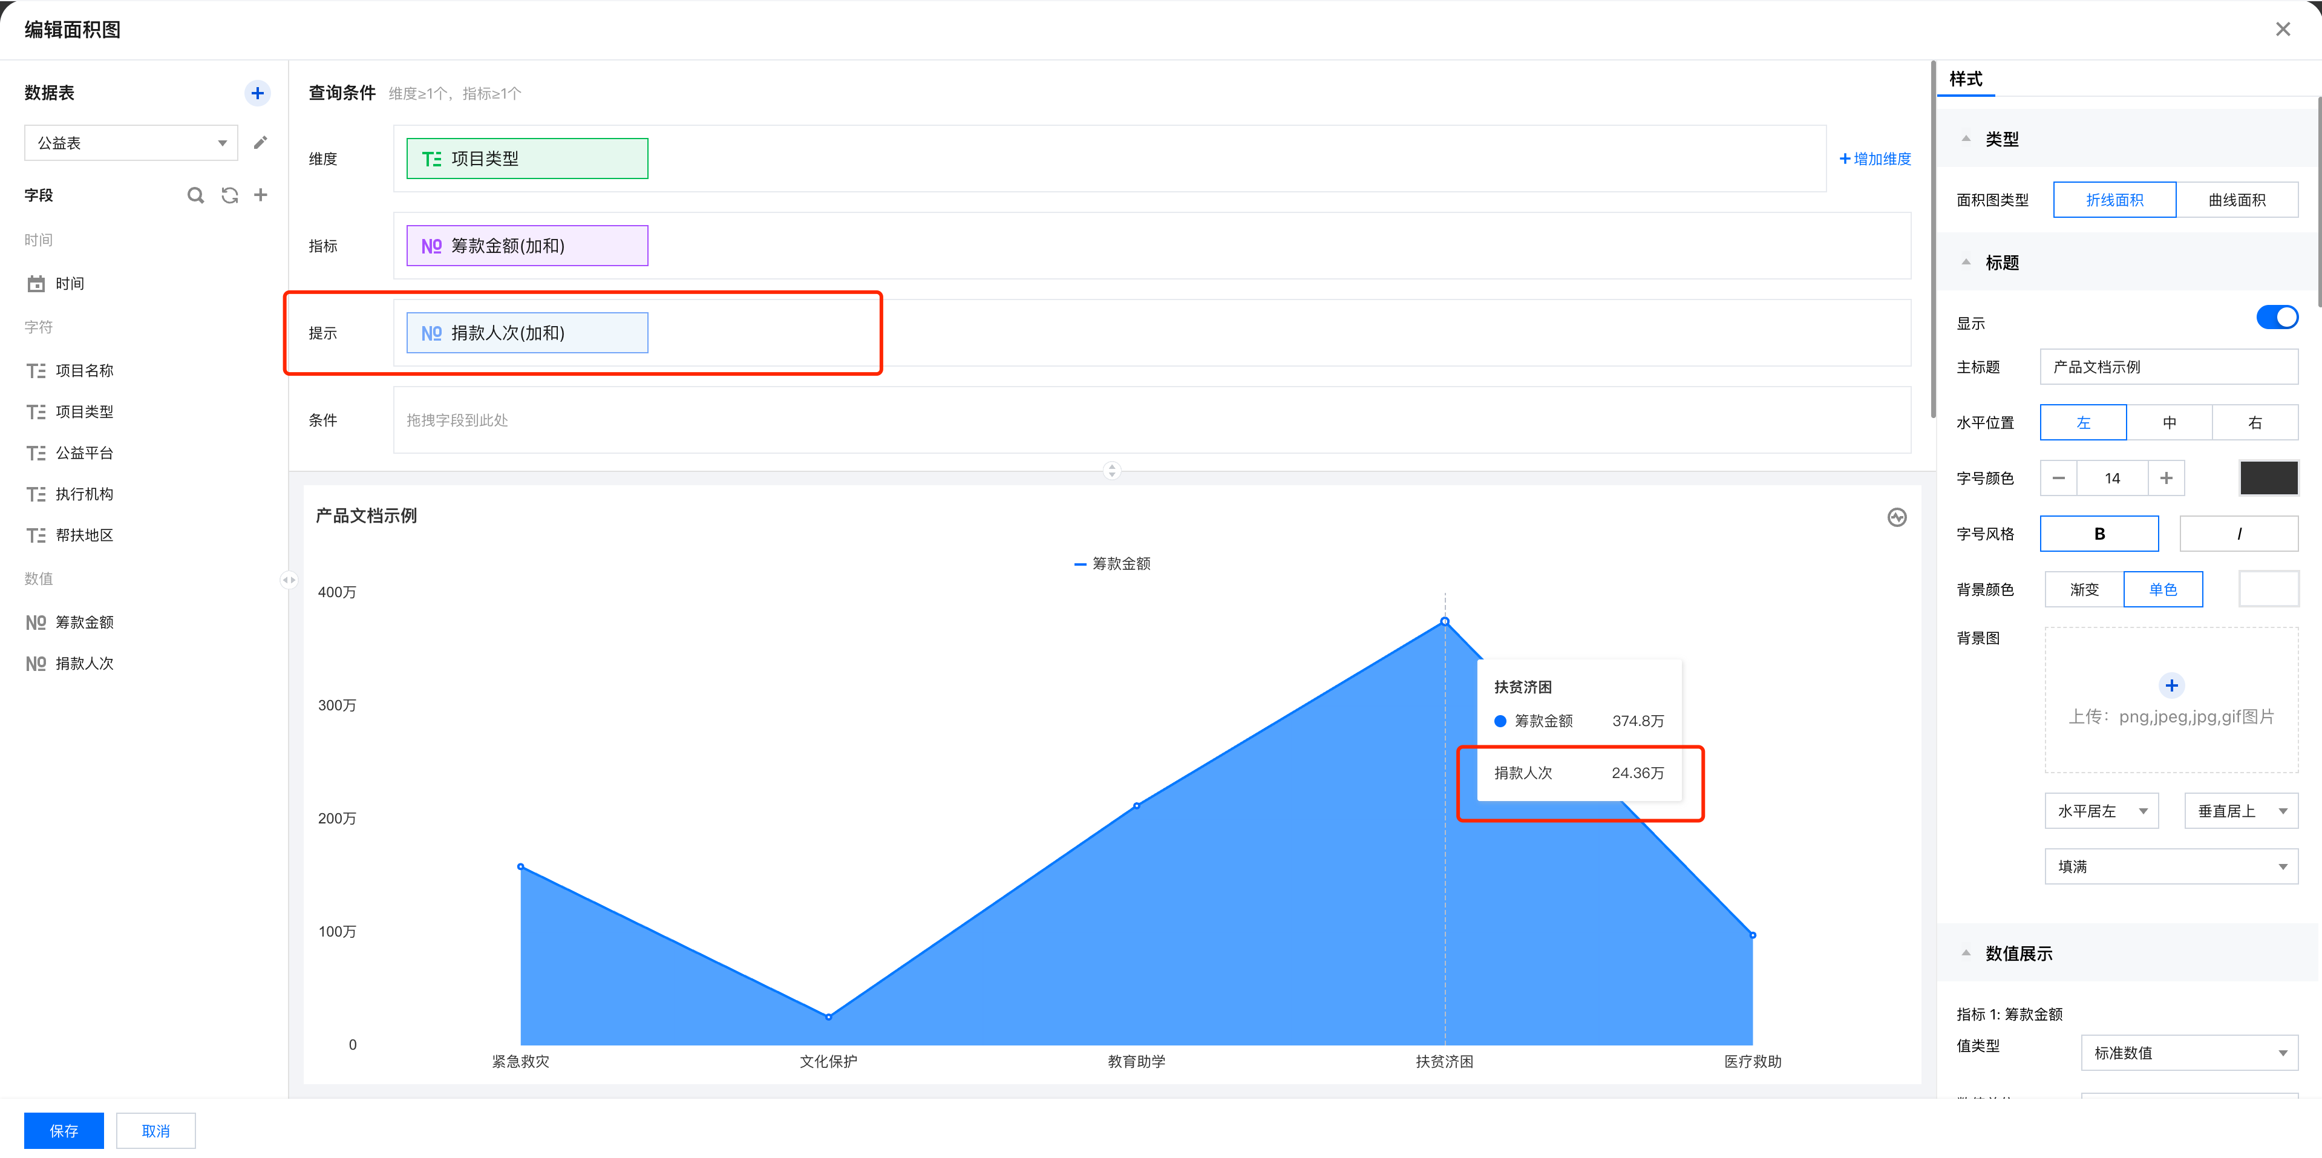Set horizontal position to 中
The image size is (2322, 1158).
pos(2169,423)
